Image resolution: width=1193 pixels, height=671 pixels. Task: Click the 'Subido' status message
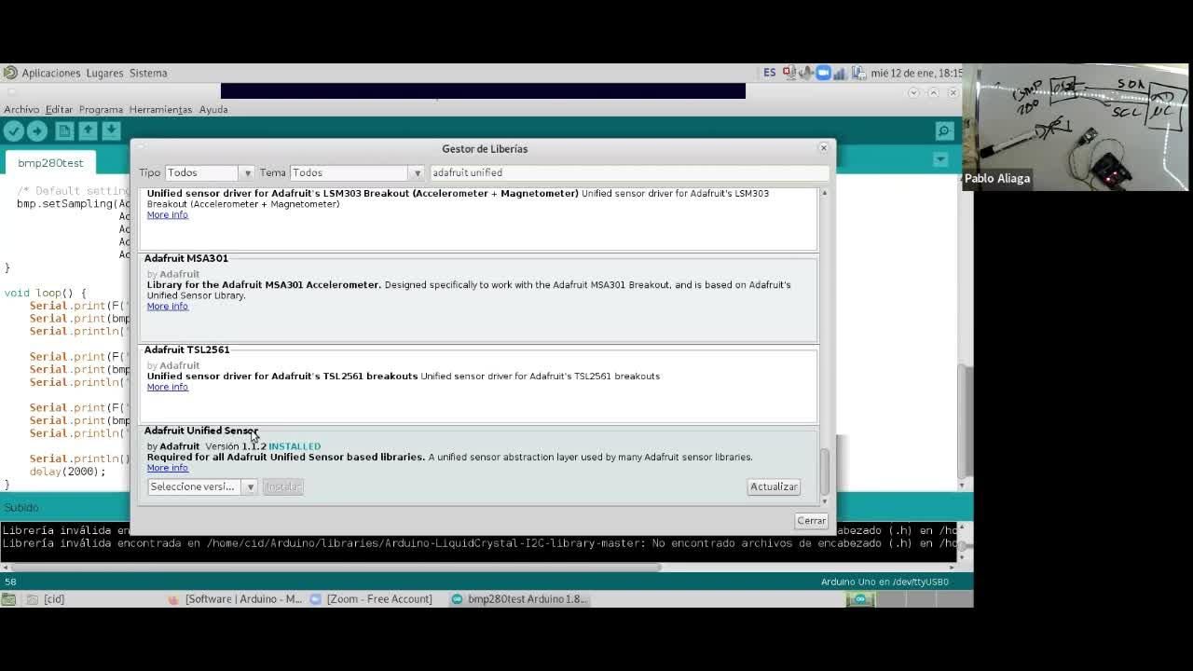tap(21, 508)
